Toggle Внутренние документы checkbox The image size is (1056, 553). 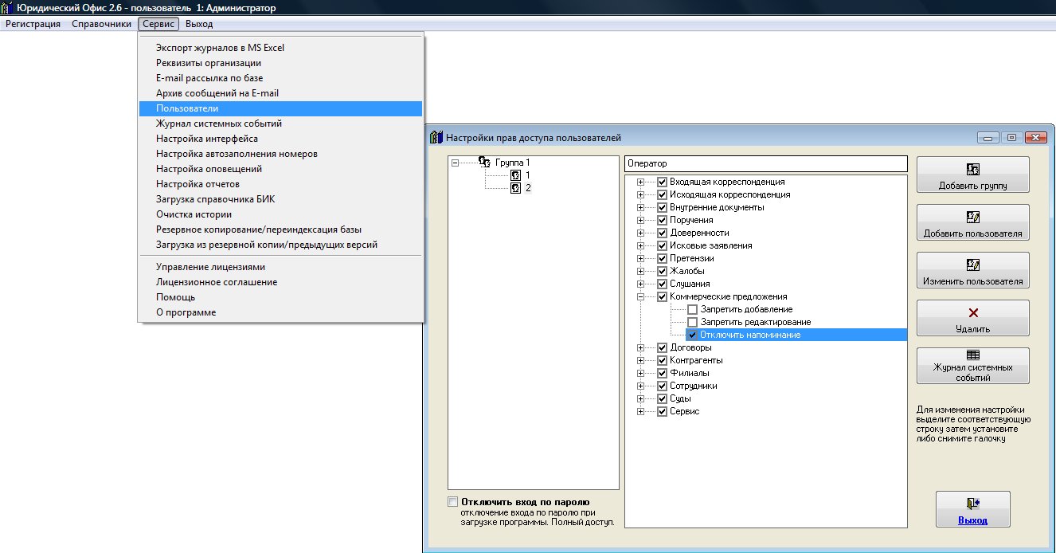pyautogui.click(x=662, y=207)
